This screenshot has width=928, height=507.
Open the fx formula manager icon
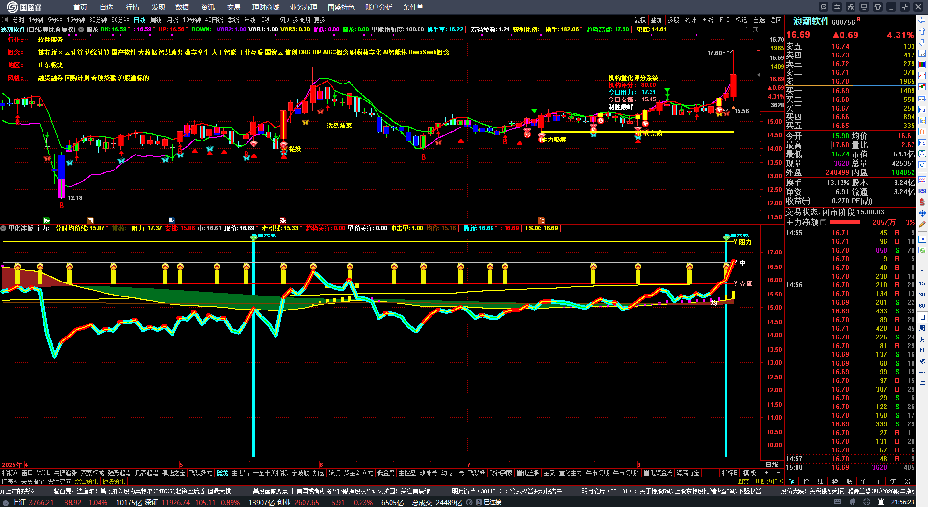point(851,7)
